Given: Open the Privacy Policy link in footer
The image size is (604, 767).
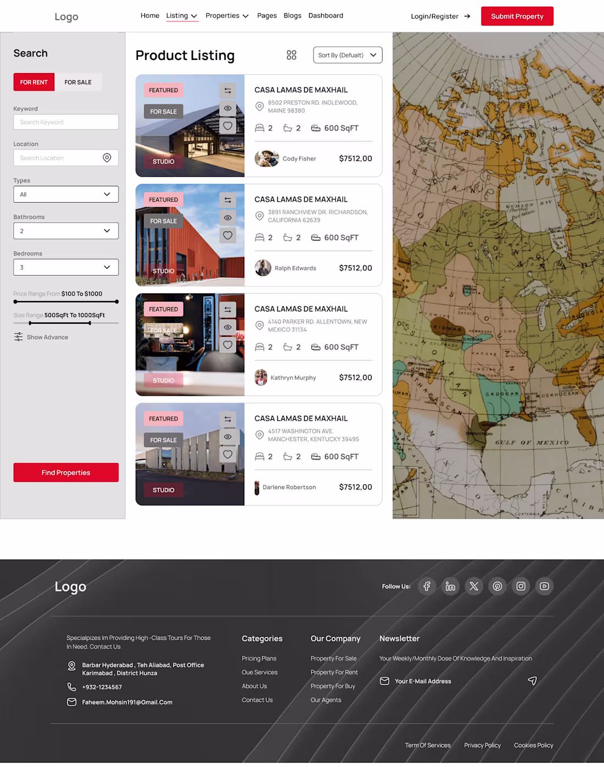Looking at the screenshot, I should 482,745.
